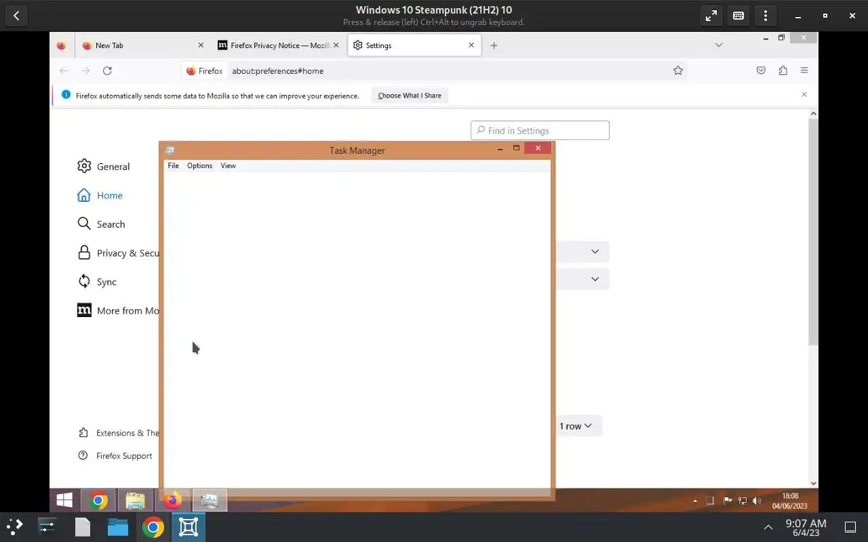The height and width of the screenshot is (542, 868).
Task: Switch to Firefox Privacy Notice tab
Action: [278, 45]
